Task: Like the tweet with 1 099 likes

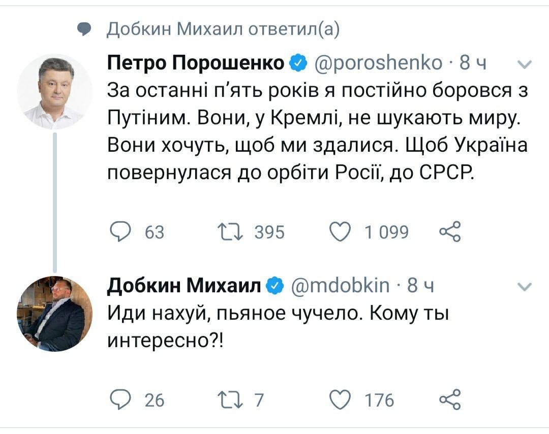Action: click(340, 232)
